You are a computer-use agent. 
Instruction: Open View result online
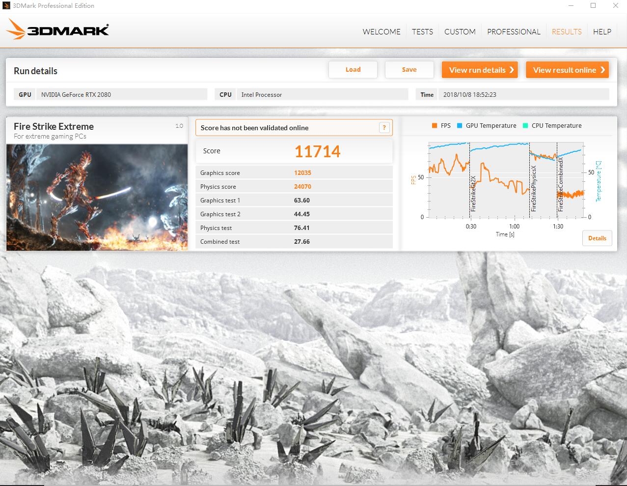click(x=567, y=70)
